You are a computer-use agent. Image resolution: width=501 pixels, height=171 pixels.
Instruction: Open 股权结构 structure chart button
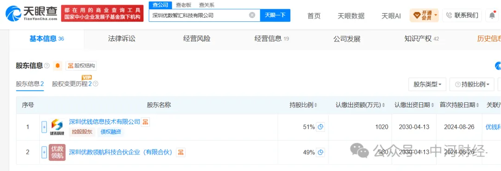pyautogui.click(x=81, y=66)
